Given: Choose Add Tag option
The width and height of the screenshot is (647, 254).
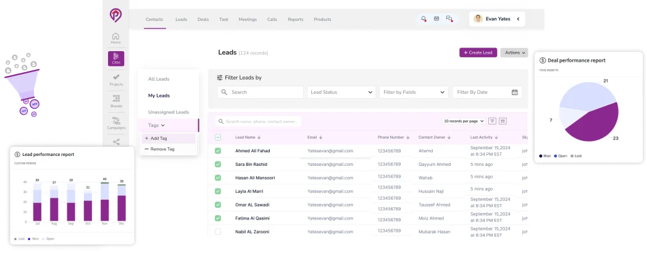Looking at the screenshot, I should 169,139.
